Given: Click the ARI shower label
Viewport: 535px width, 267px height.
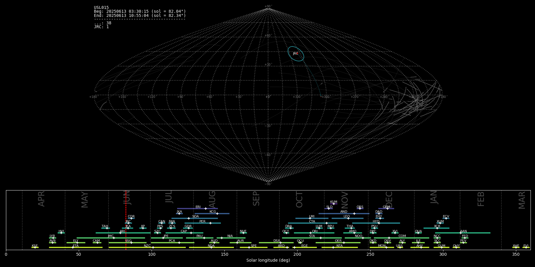Looking at the screenshot, I should tap(122, 231).
